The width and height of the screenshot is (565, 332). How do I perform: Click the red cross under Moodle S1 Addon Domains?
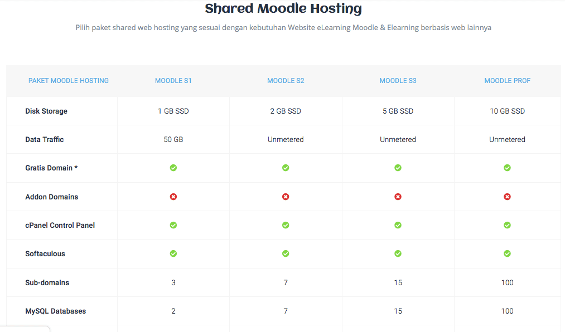coord(173,197)
